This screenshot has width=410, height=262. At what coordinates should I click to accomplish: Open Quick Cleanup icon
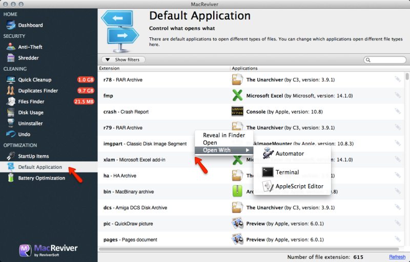[11, 80]
